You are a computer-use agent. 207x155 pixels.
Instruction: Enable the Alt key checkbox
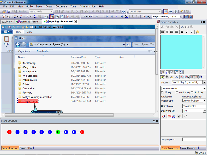click(162, 93)
